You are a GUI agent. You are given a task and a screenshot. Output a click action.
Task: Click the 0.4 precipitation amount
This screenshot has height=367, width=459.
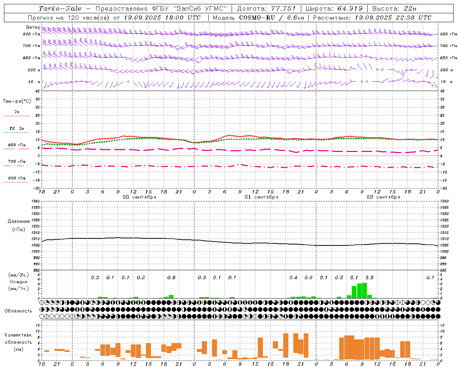293,277
